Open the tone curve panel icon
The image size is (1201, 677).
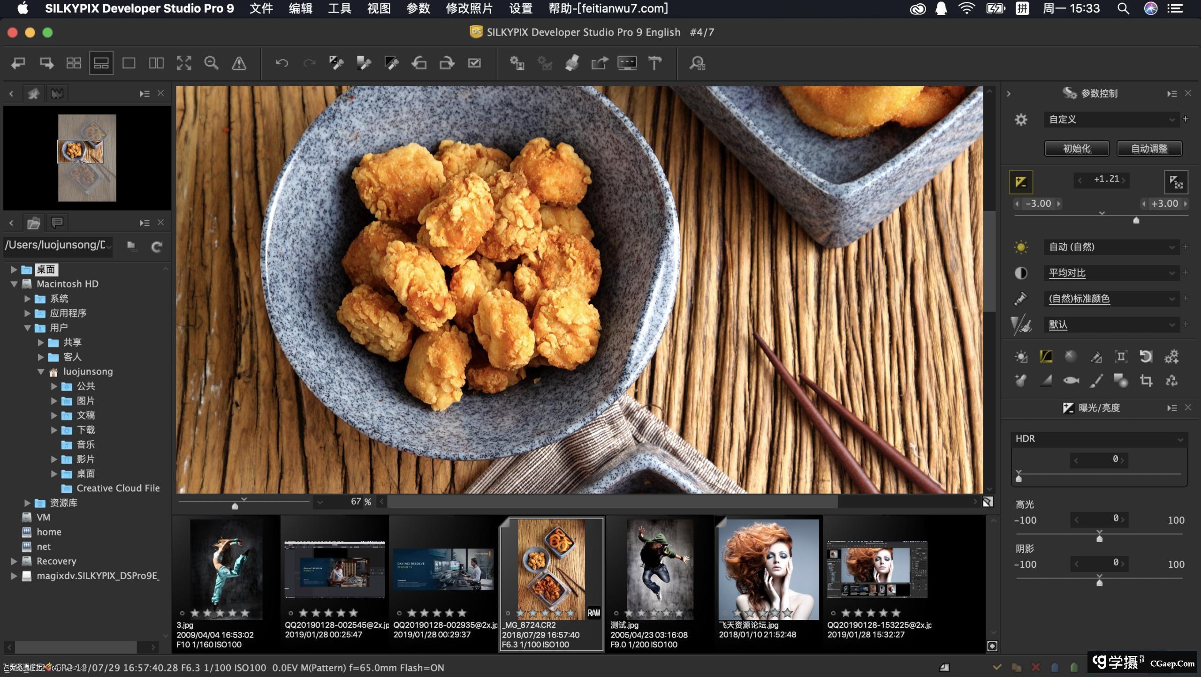click(x=1046, y=356)
